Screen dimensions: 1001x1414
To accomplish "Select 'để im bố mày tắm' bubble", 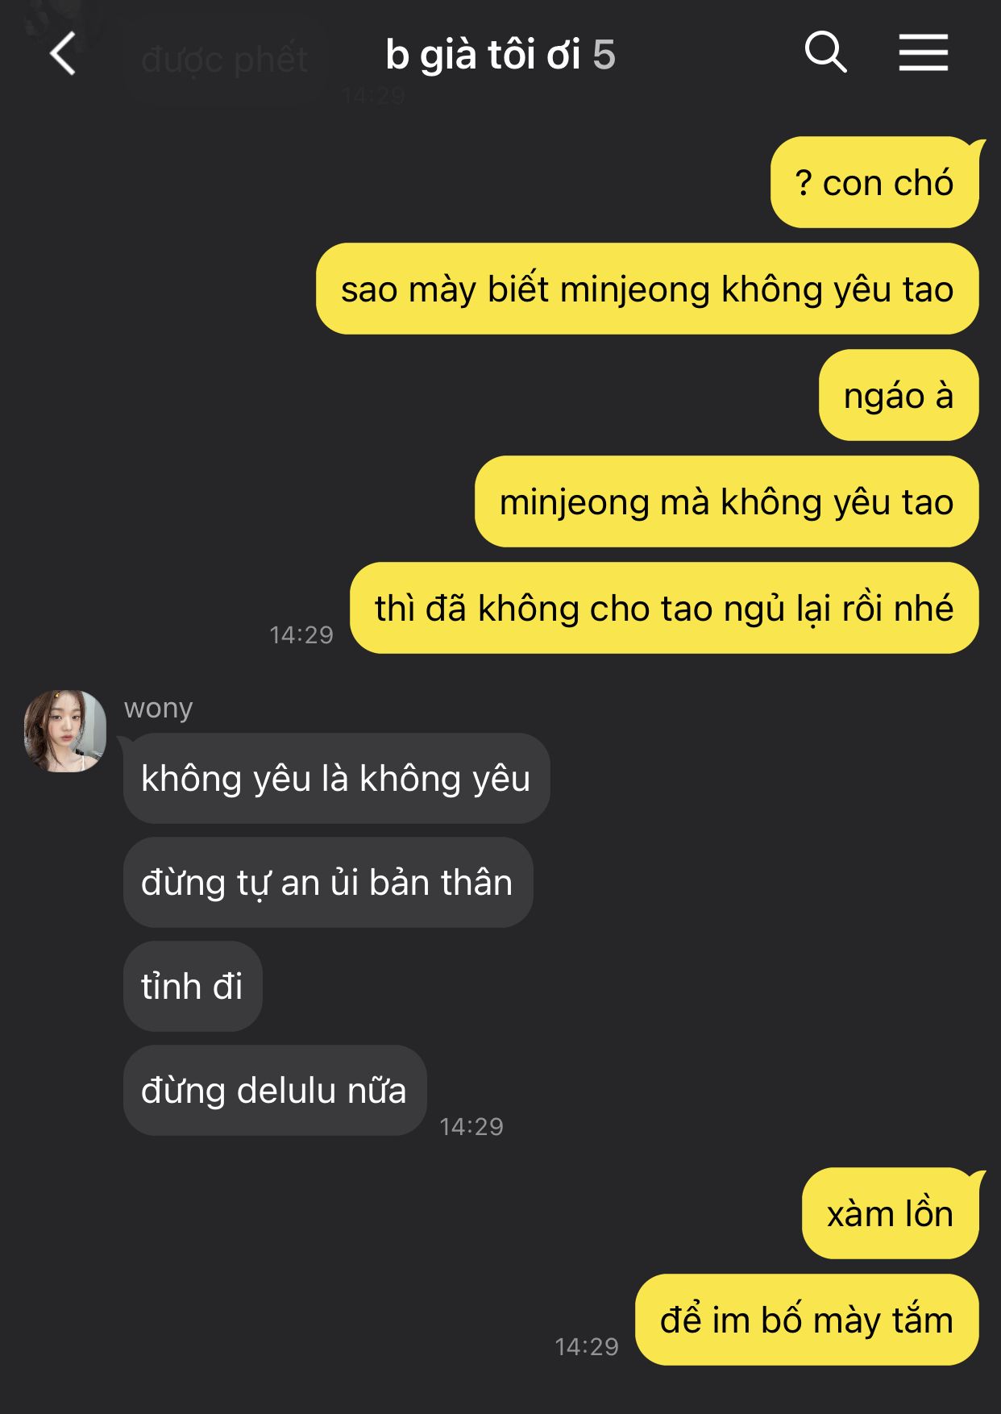I will coord(807,1320).
